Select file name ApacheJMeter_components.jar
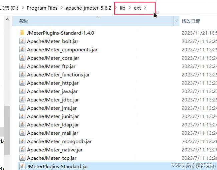217x170 pixels. coord(62,50)
